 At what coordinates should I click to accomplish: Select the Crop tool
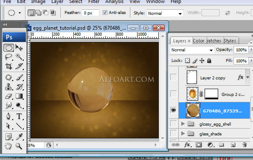[8, 66]
